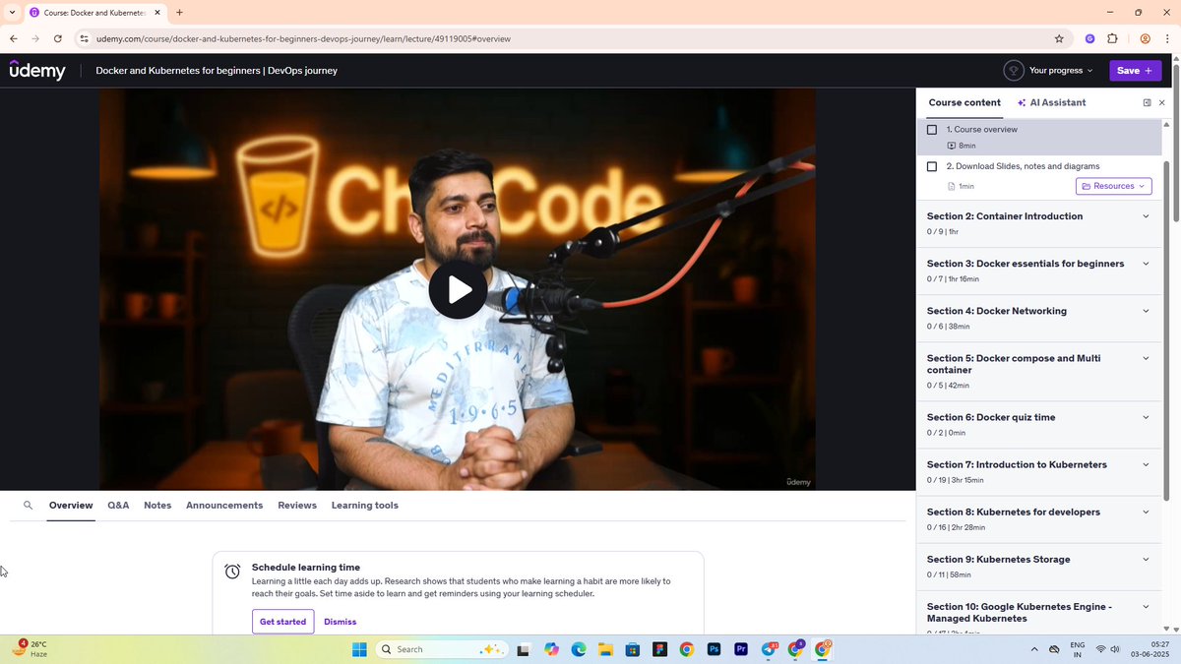This screenshot has width=1181, height=664.
Task: Click the search magnifier icon below video
Action: click(x=29, y=506)
